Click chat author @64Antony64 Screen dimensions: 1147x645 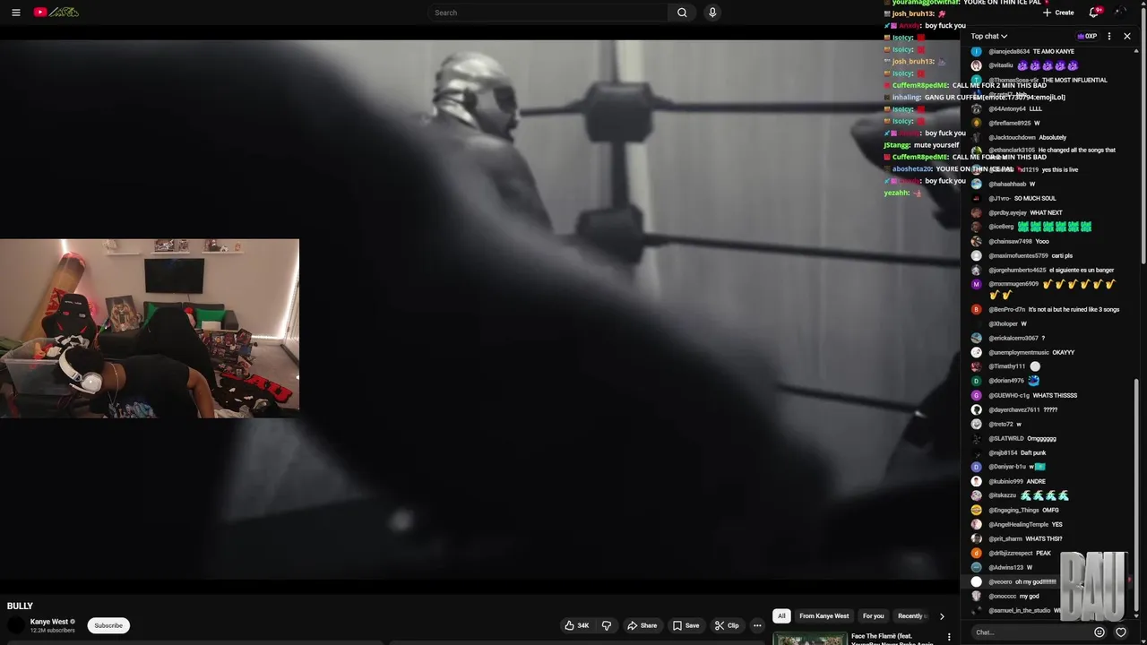(1006, 108)
